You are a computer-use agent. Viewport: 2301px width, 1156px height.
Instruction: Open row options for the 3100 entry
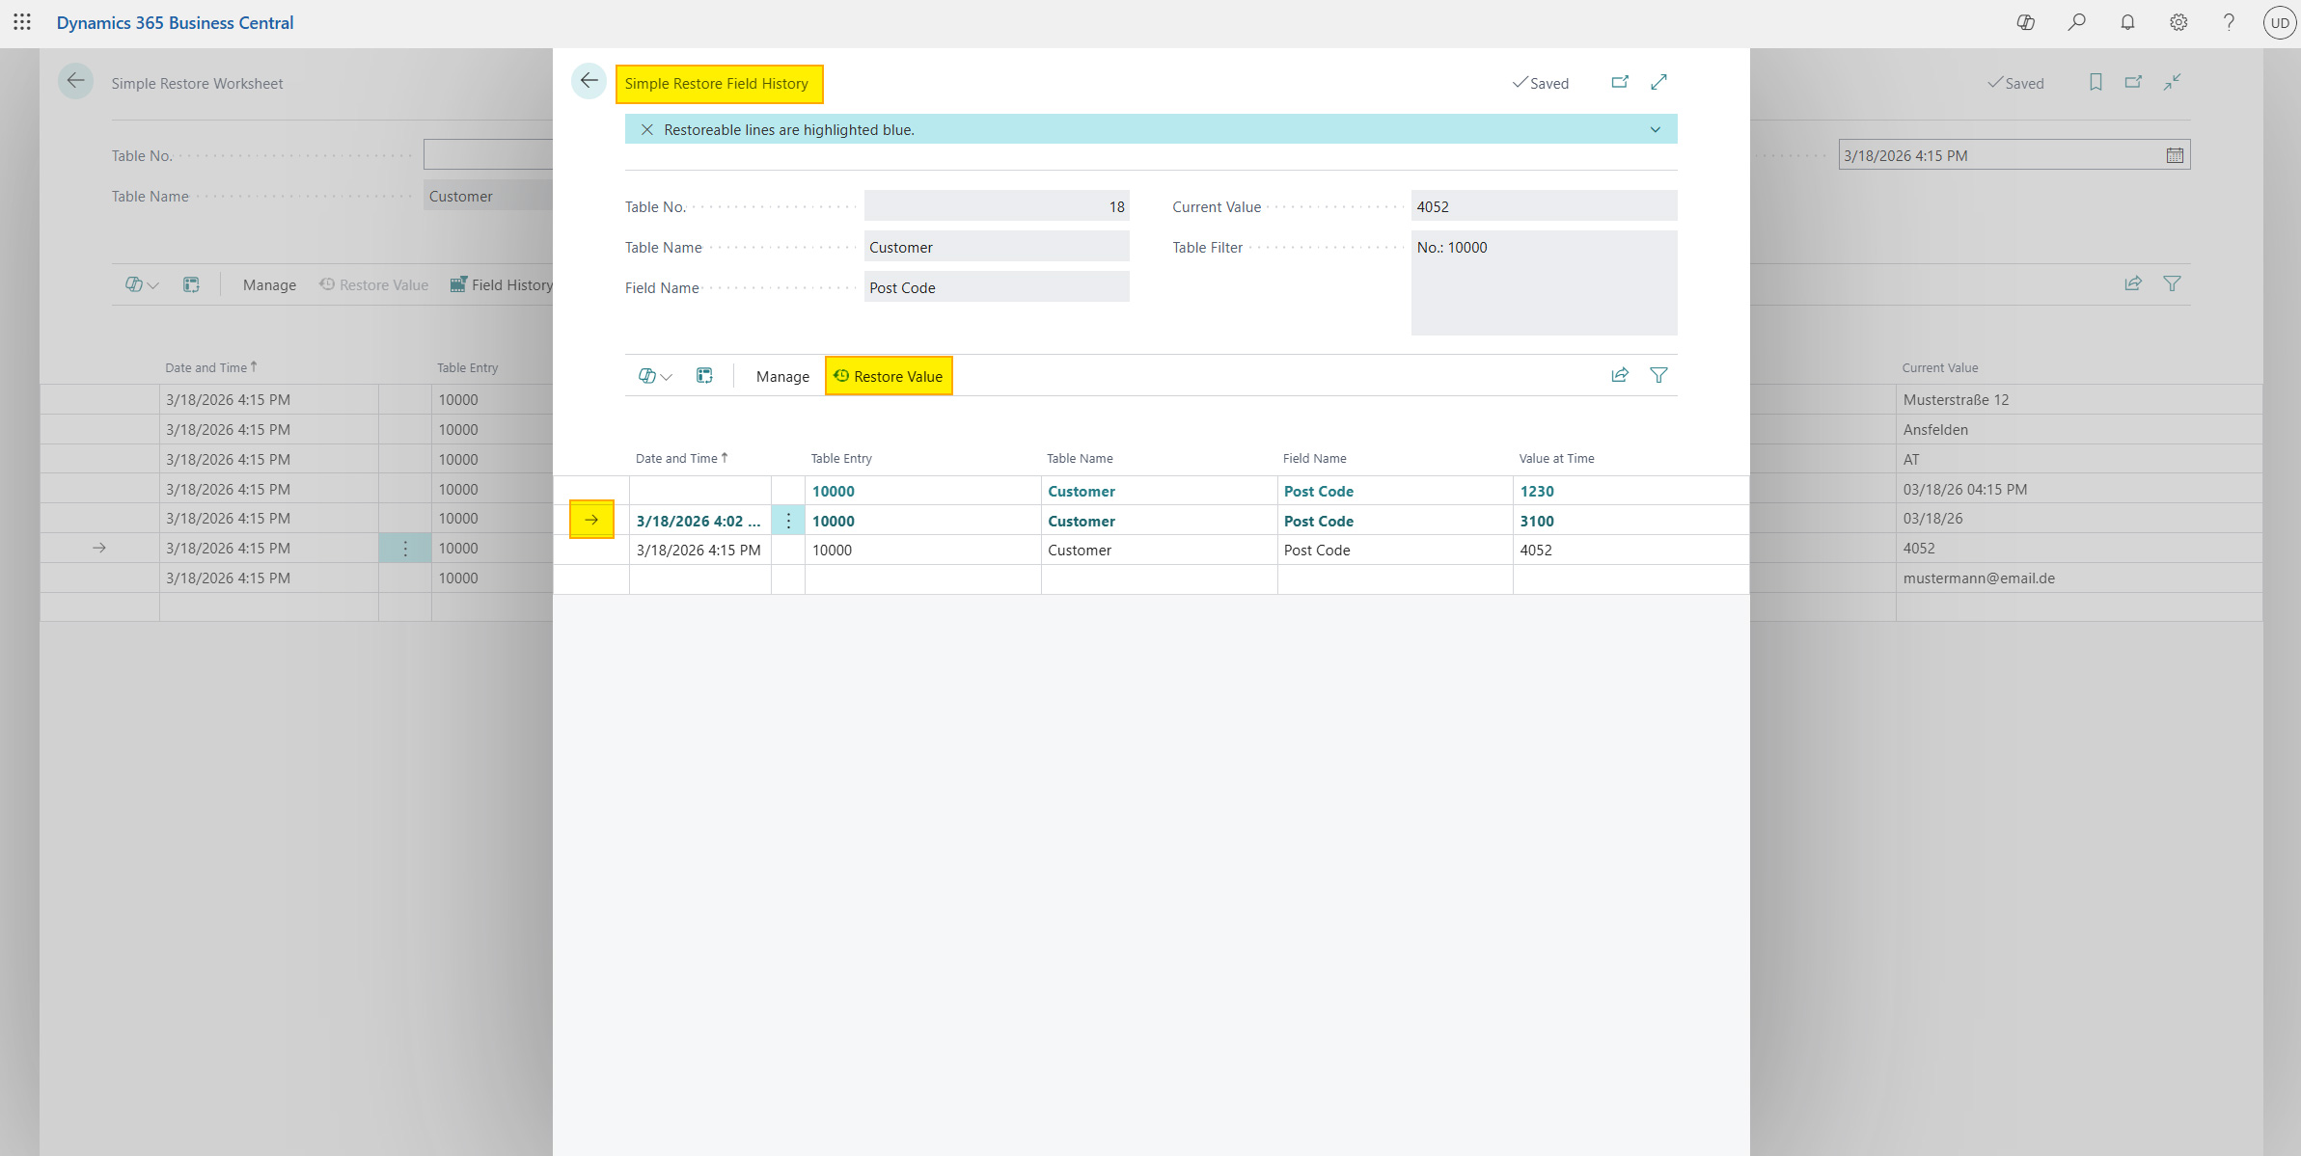click(788, 521)
